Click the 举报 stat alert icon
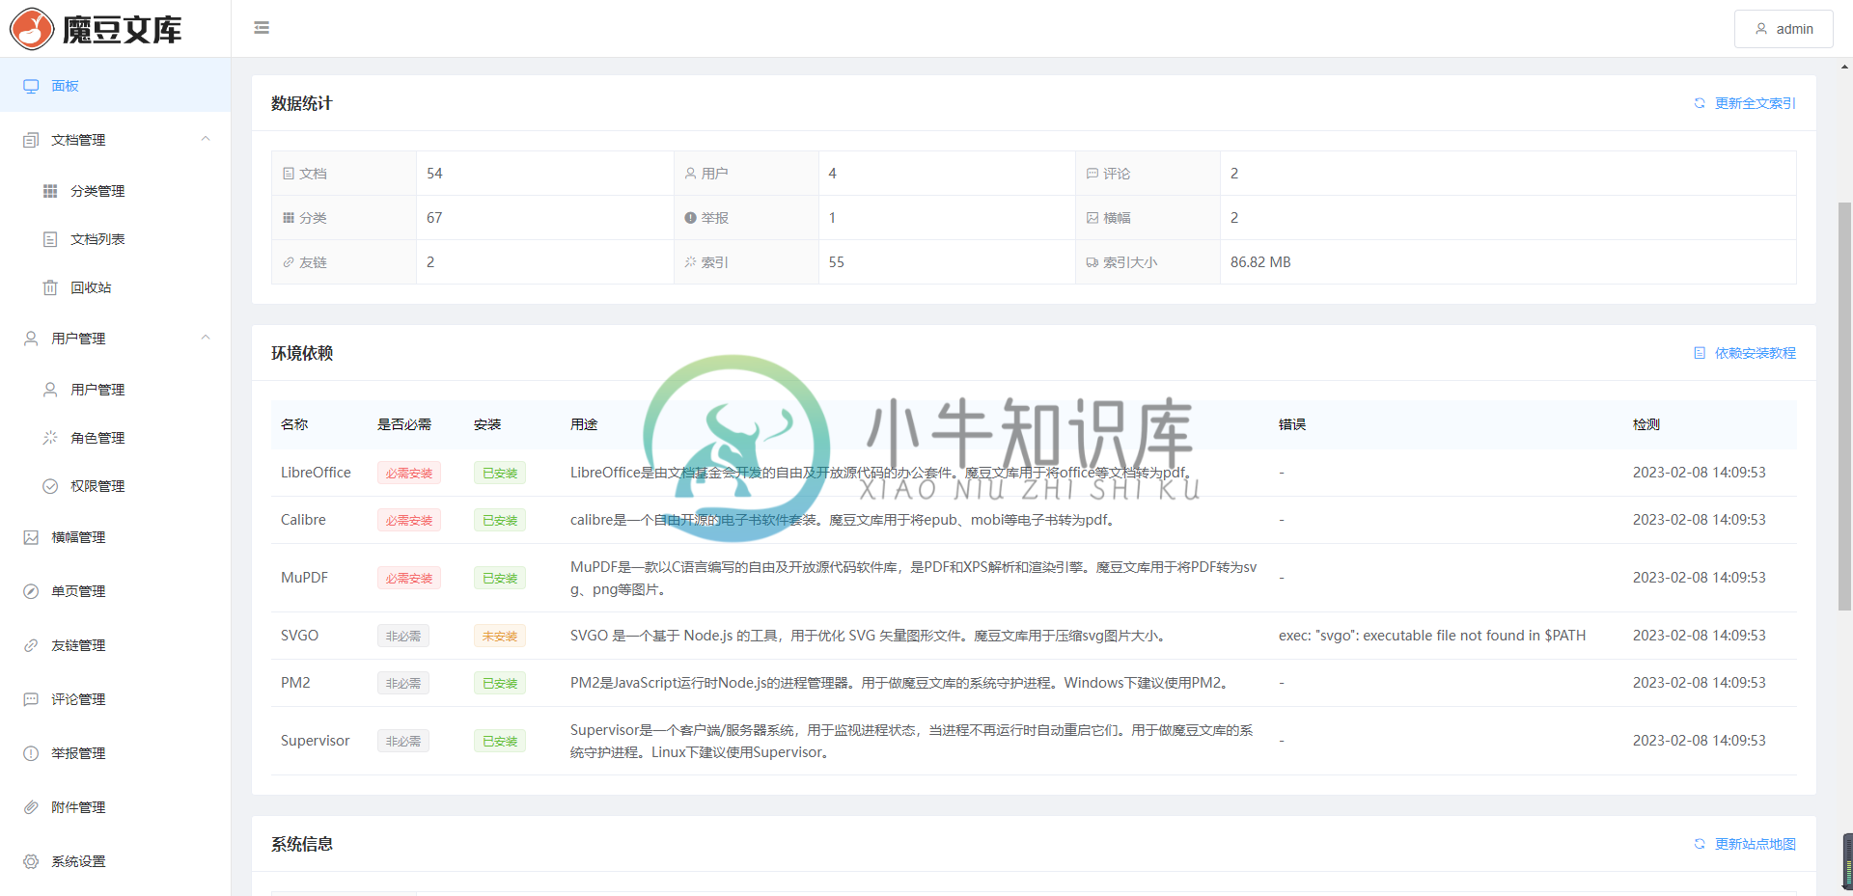This screenshot has width=1853, height=896. pos(690,218)
